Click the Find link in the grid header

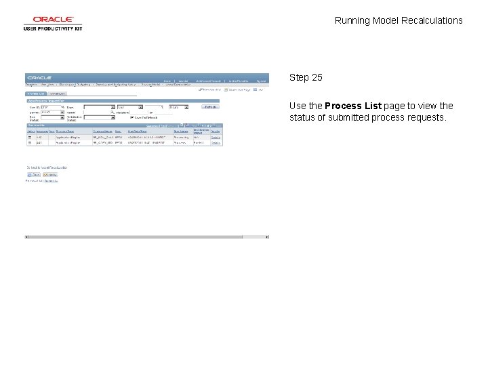163,126
